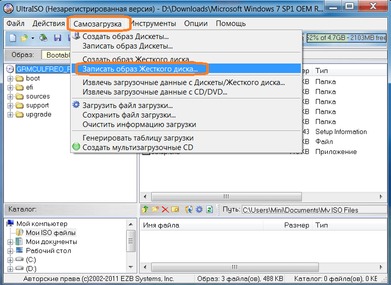The height and width of the screenshot is (285, 391).
Task: Click the 'Имя файла' column header
Action: point(161,225)
